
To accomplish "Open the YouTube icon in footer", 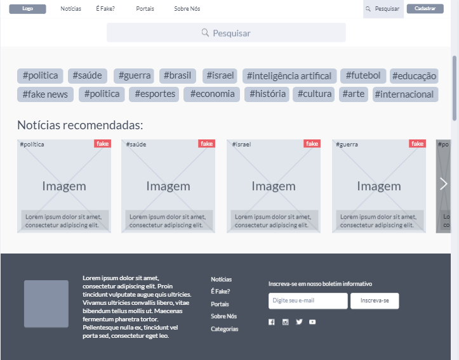I will [x=312, y=322].
